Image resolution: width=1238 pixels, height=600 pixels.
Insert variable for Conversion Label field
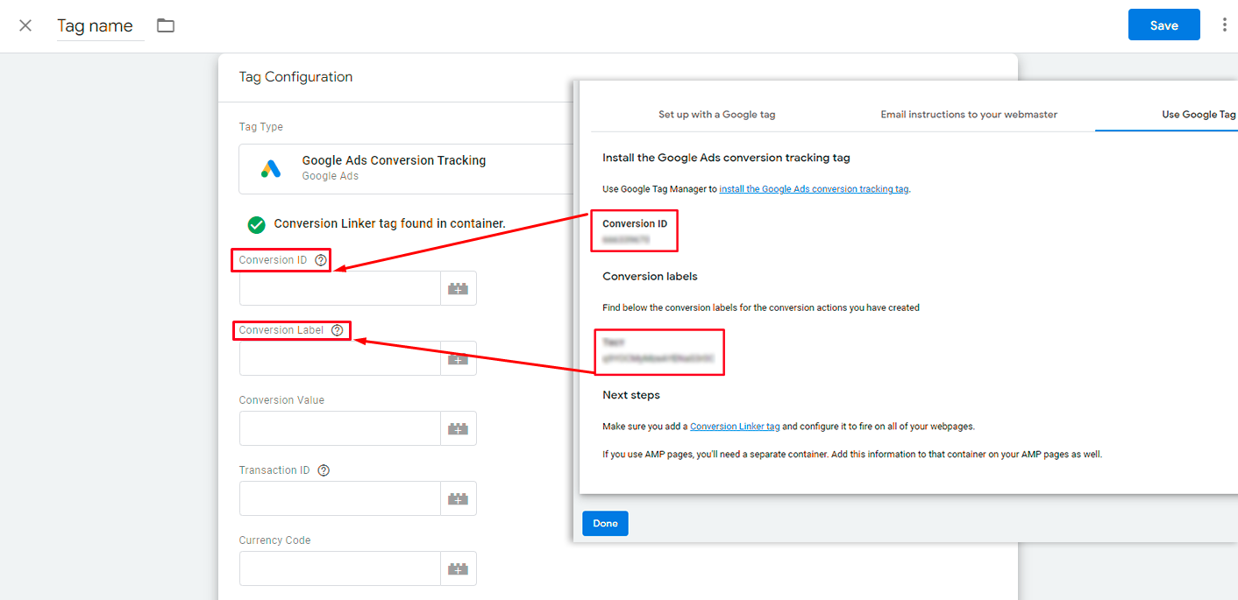tap(458, 358)
